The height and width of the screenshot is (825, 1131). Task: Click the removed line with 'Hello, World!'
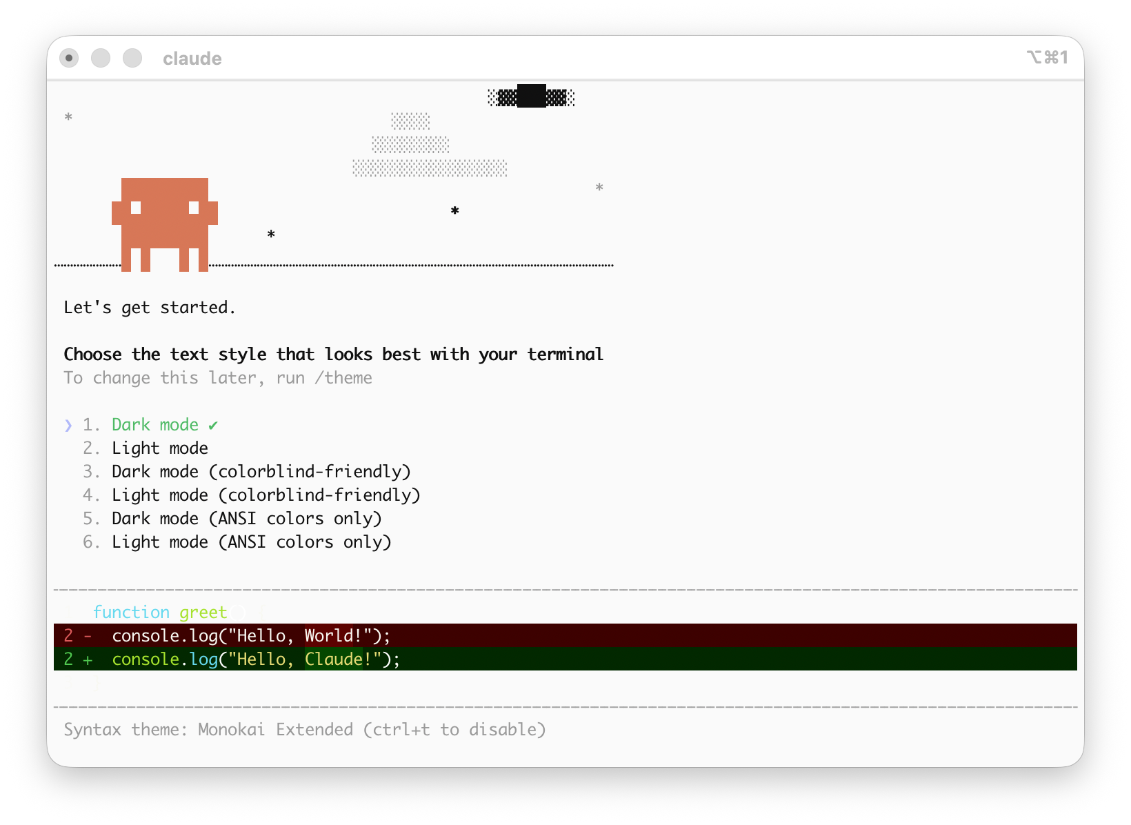(x=565, y=635)
